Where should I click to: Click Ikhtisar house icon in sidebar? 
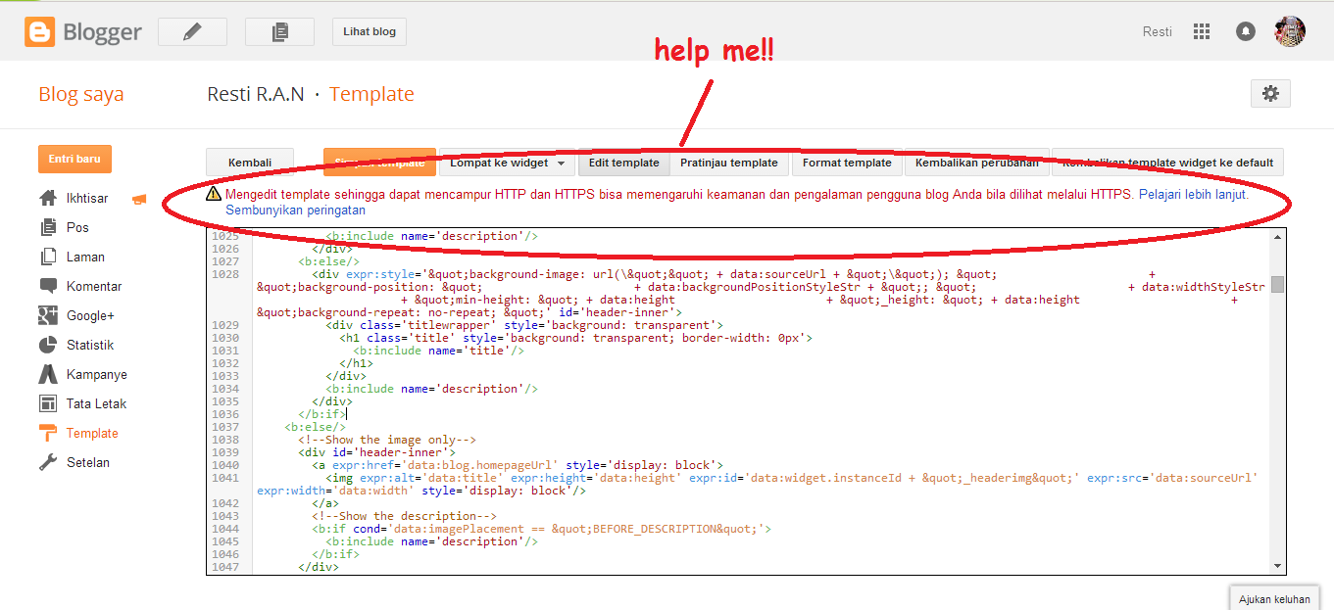pos(48,198)
